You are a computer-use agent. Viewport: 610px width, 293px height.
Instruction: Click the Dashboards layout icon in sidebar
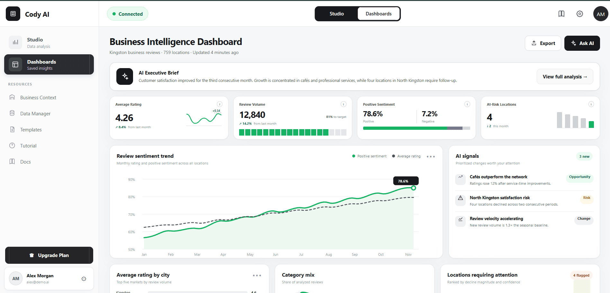click(x=15, y=64)
